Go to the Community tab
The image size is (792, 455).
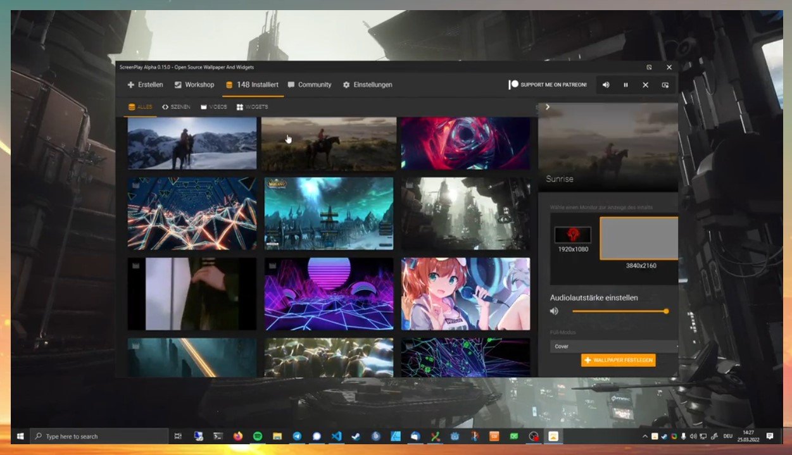[x=310, y=85]
